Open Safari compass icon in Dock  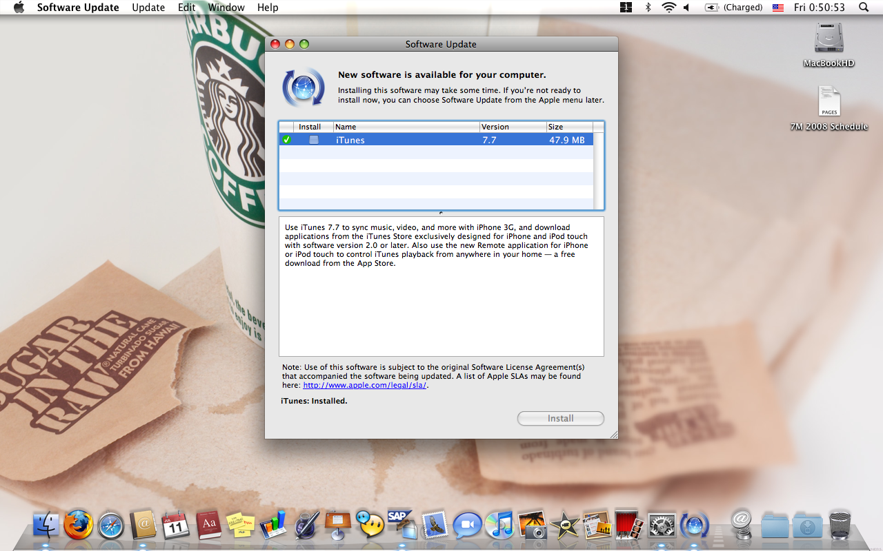(111, 525)
